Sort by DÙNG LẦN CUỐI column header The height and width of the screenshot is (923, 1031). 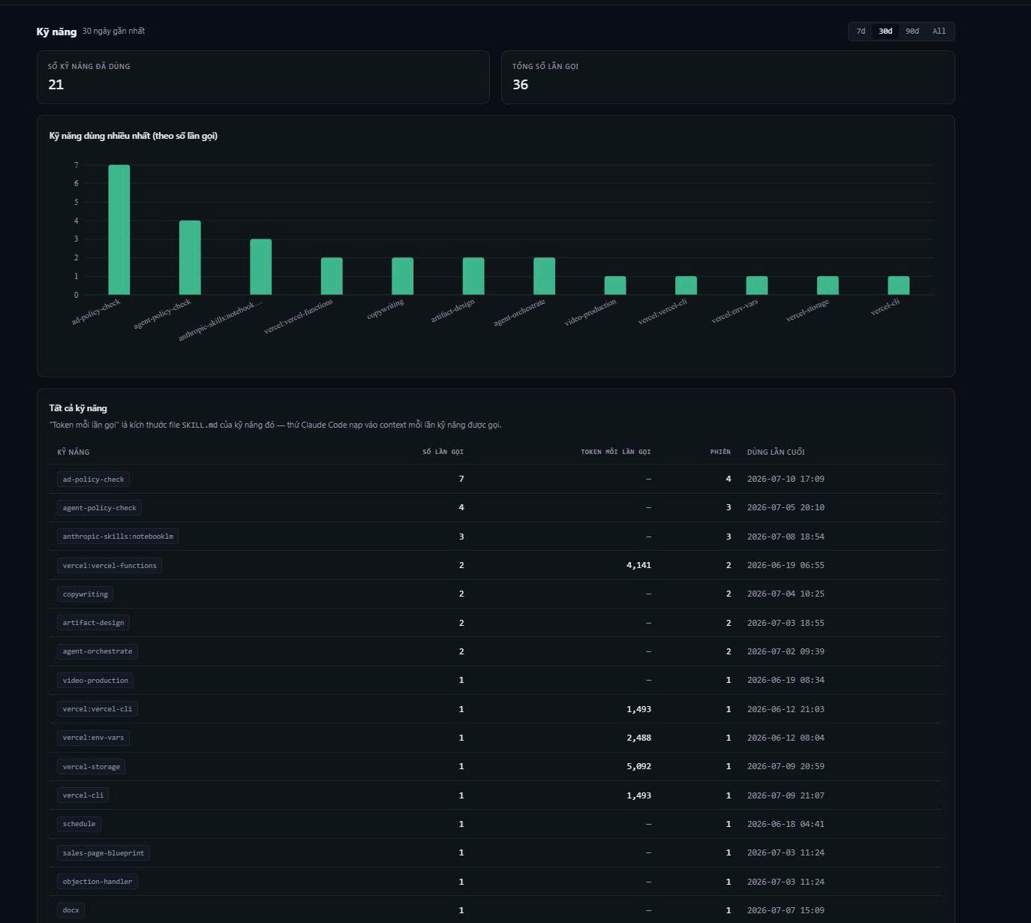tap(776, 452)
